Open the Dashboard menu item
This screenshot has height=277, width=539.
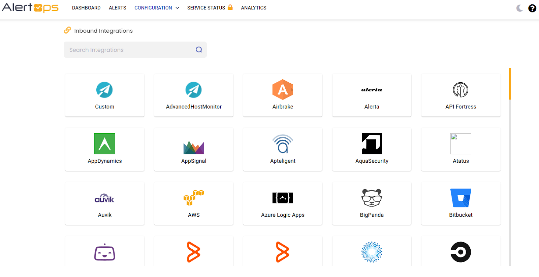click(86, 8)
